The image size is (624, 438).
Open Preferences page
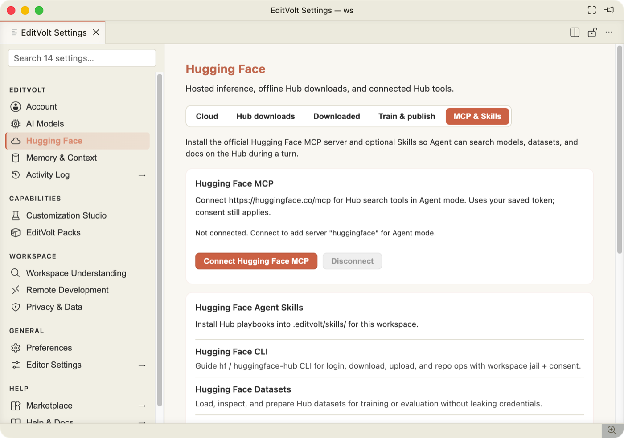pos(78,348)
